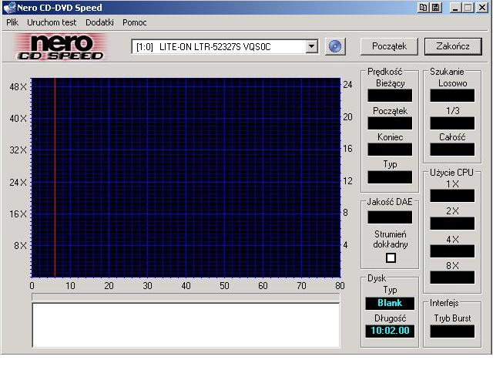
Task: Click the 'Użycie CPU' group label
Action: click(x=451, y=173)
